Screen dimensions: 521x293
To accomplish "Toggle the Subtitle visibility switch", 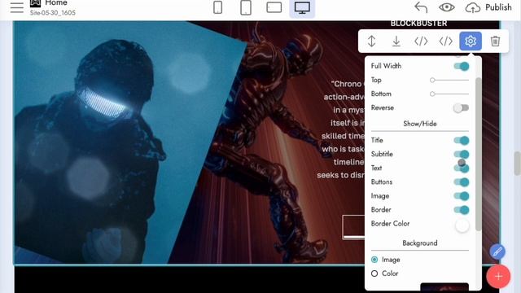I will tap(462, 155).
